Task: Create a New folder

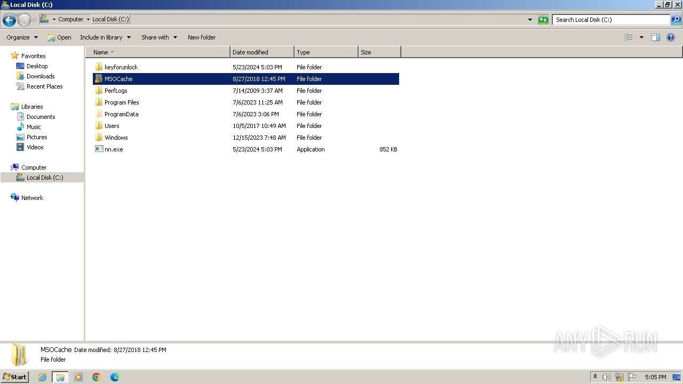Action: [202, 37]
